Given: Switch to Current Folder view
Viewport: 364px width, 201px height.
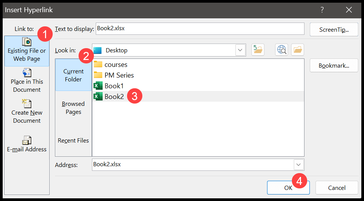Looking at the screenshot, I should point(73,75).
